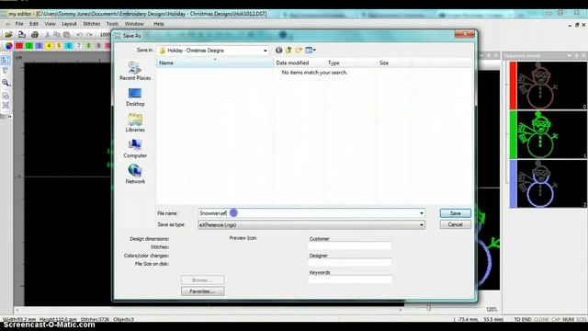Go to Libraries in Save As sidebar
The height and width of the screenshot is (331, 588).
[x=135, y=122]
